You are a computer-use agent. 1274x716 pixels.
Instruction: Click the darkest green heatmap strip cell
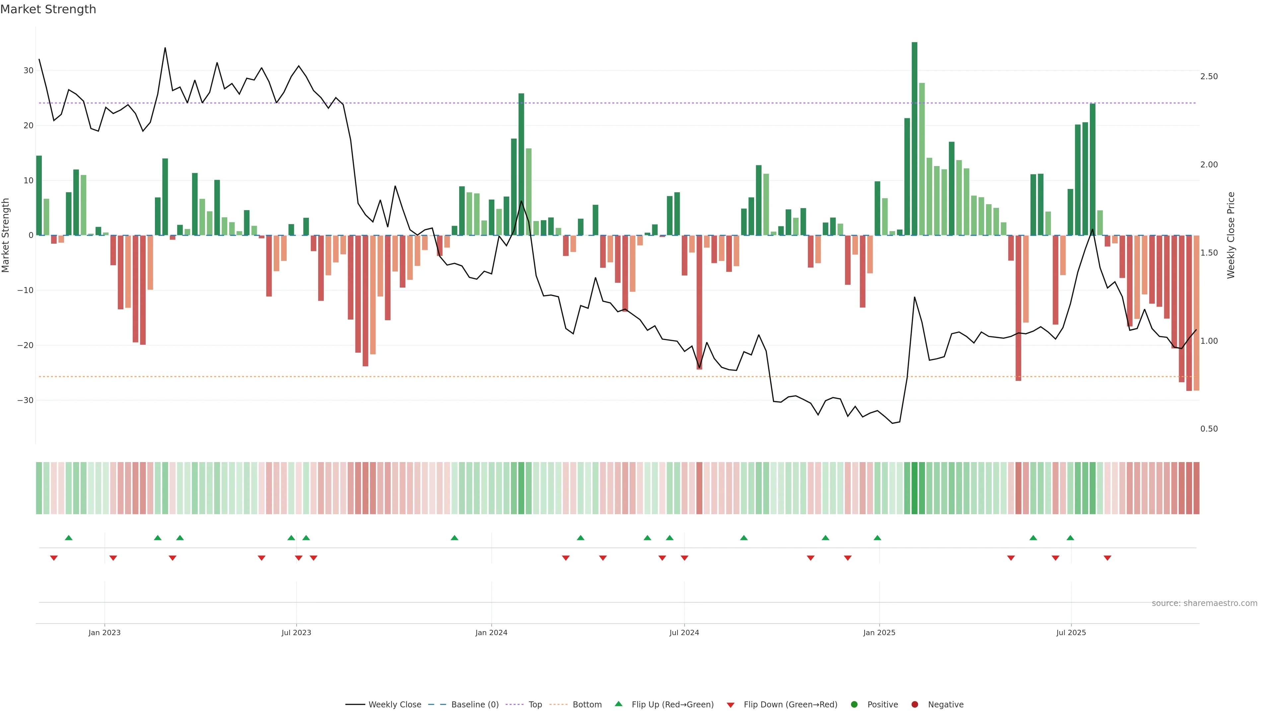pos(914,488)
